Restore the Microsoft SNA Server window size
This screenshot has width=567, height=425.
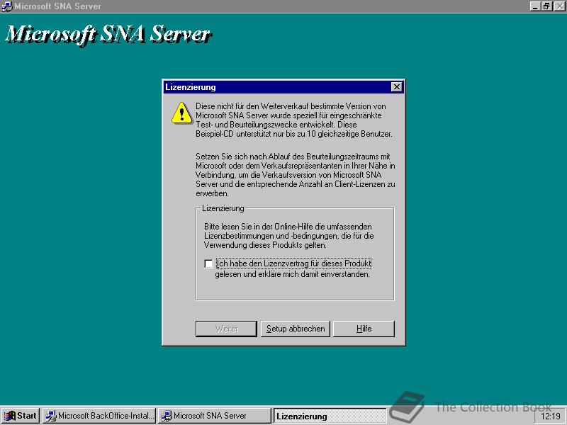546,6
